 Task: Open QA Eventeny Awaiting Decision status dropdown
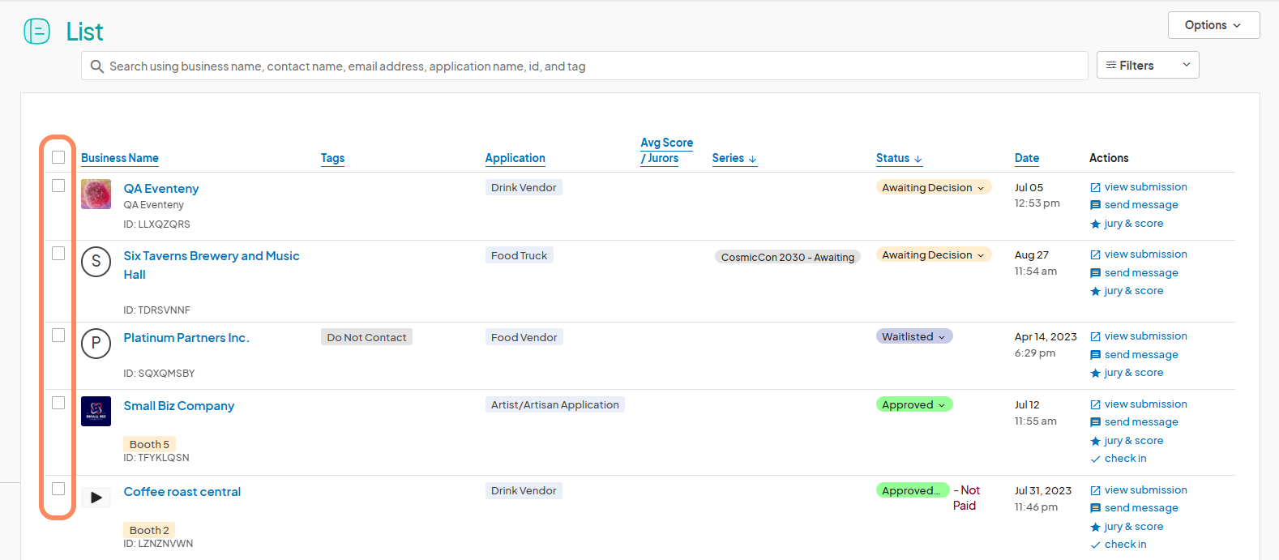tap(934, 187)
